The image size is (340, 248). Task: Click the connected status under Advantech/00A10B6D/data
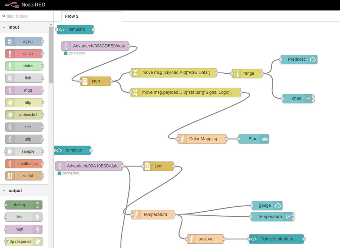click(x=68, y=173)
